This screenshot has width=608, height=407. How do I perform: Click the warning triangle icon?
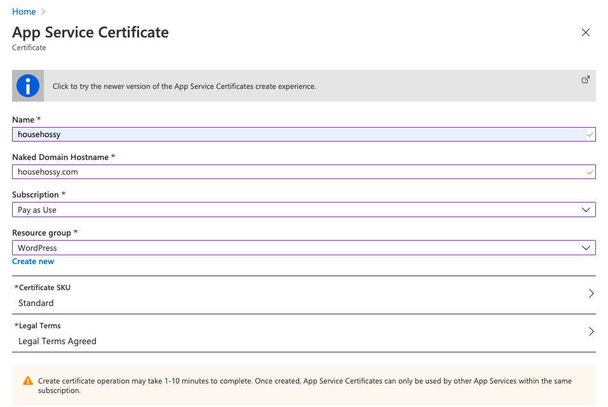(x=28, y=380)
